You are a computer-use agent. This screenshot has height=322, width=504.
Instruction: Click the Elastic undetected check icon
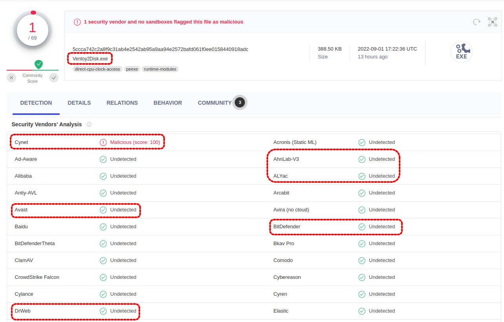[x=362, y=311]
